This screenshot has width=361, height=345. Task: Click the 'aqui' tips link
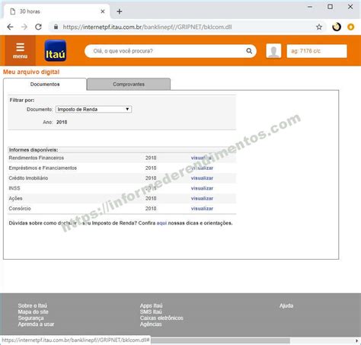[161, 223]
